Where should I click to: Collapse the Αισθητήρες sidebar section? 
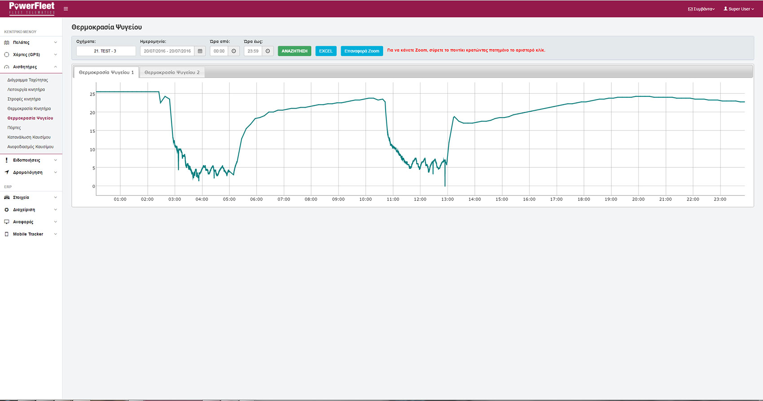click(x=31, y=67)
